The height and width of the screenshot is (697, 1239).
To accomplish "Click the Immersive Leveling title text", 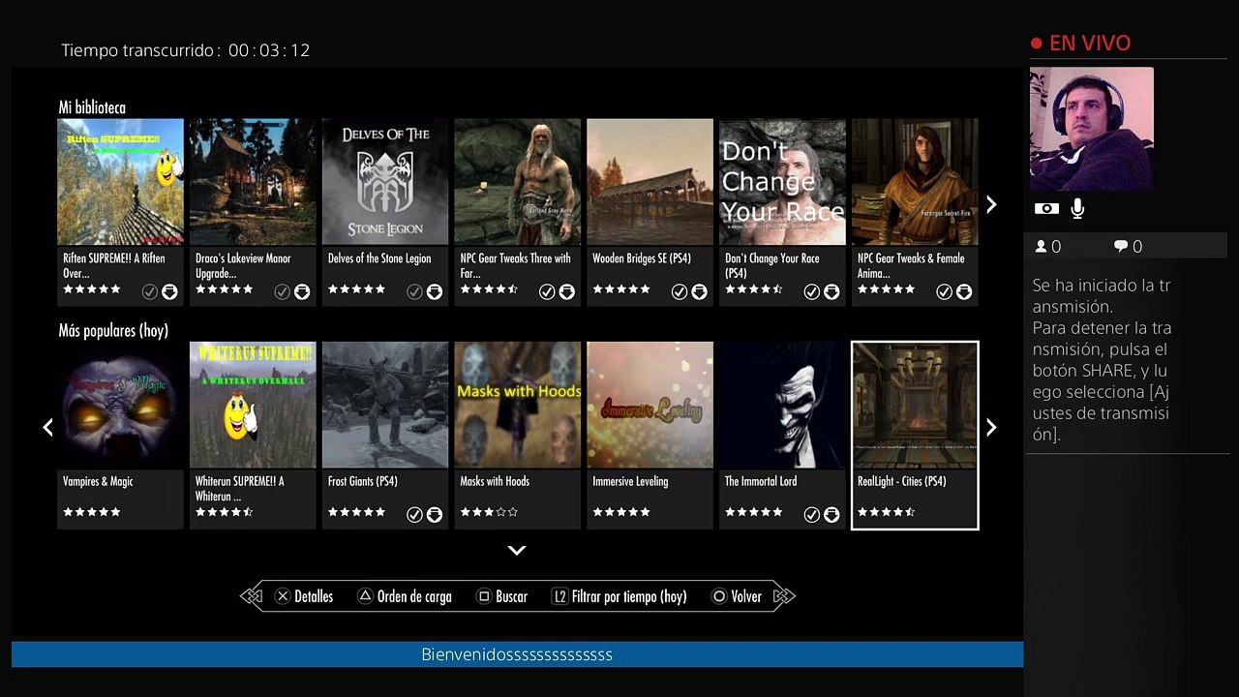I will [630, 481].
